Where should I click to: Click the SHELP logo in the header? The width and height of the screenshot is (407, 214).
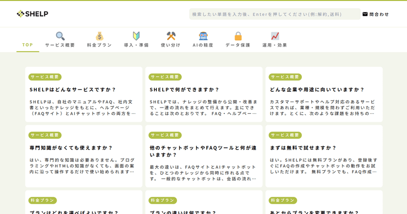coord(32,14)
